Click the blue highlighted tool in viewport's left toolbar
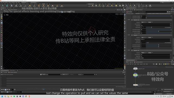This screenshot has height=98, width=174. tap(2, 23)
